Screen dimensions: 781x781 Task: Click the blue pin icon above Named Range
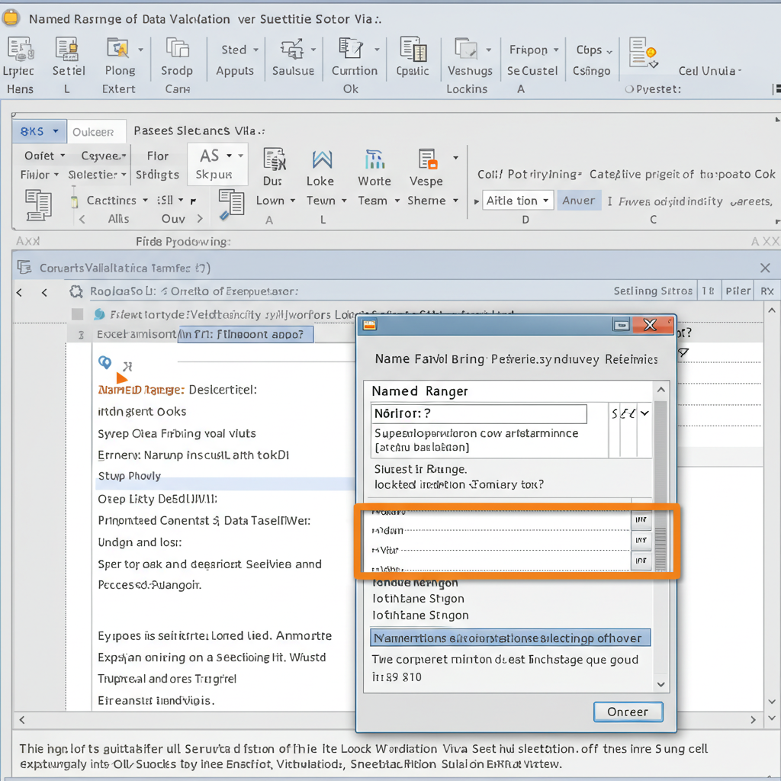tap(104, 362)
